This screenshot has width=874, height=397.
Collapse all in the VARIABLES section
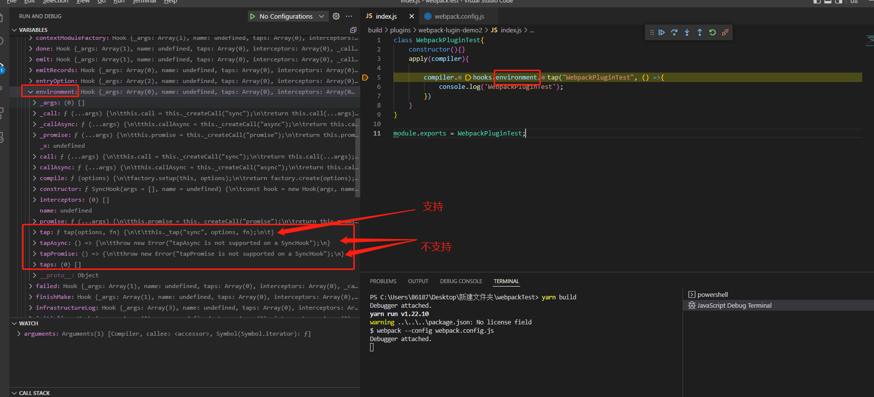click(x=353, y=30)
